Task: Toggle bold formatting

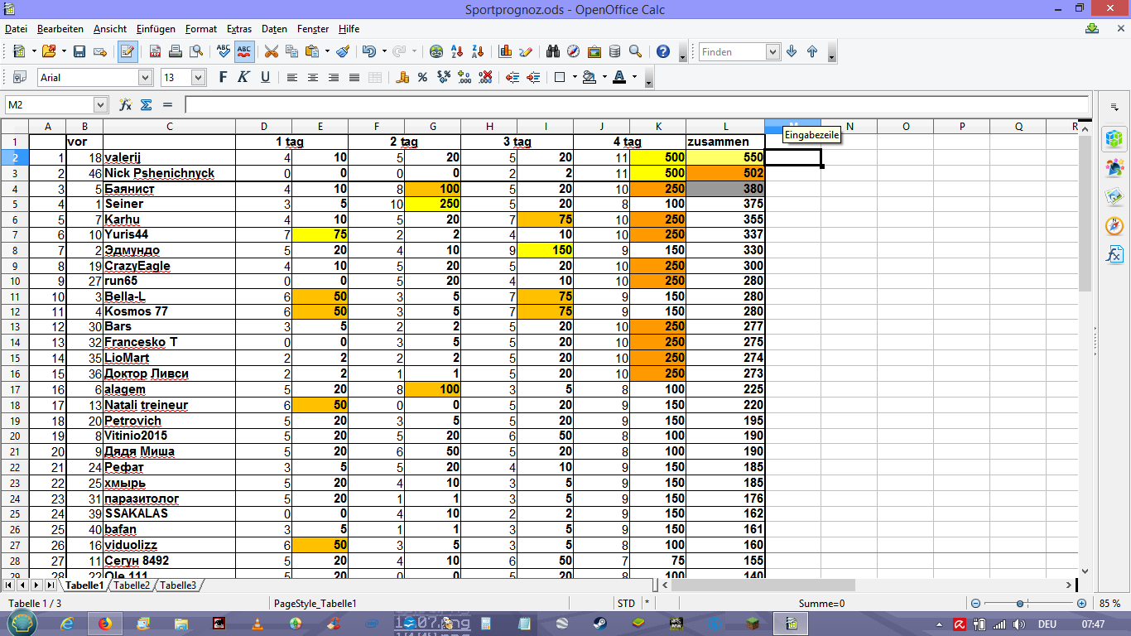Action: pyautogui.click(x=223, y=77)
